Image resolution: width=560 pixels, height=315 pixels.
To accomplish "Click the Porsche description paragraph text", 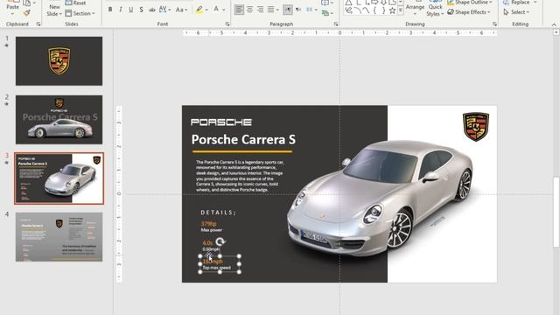I will (240, 176).
